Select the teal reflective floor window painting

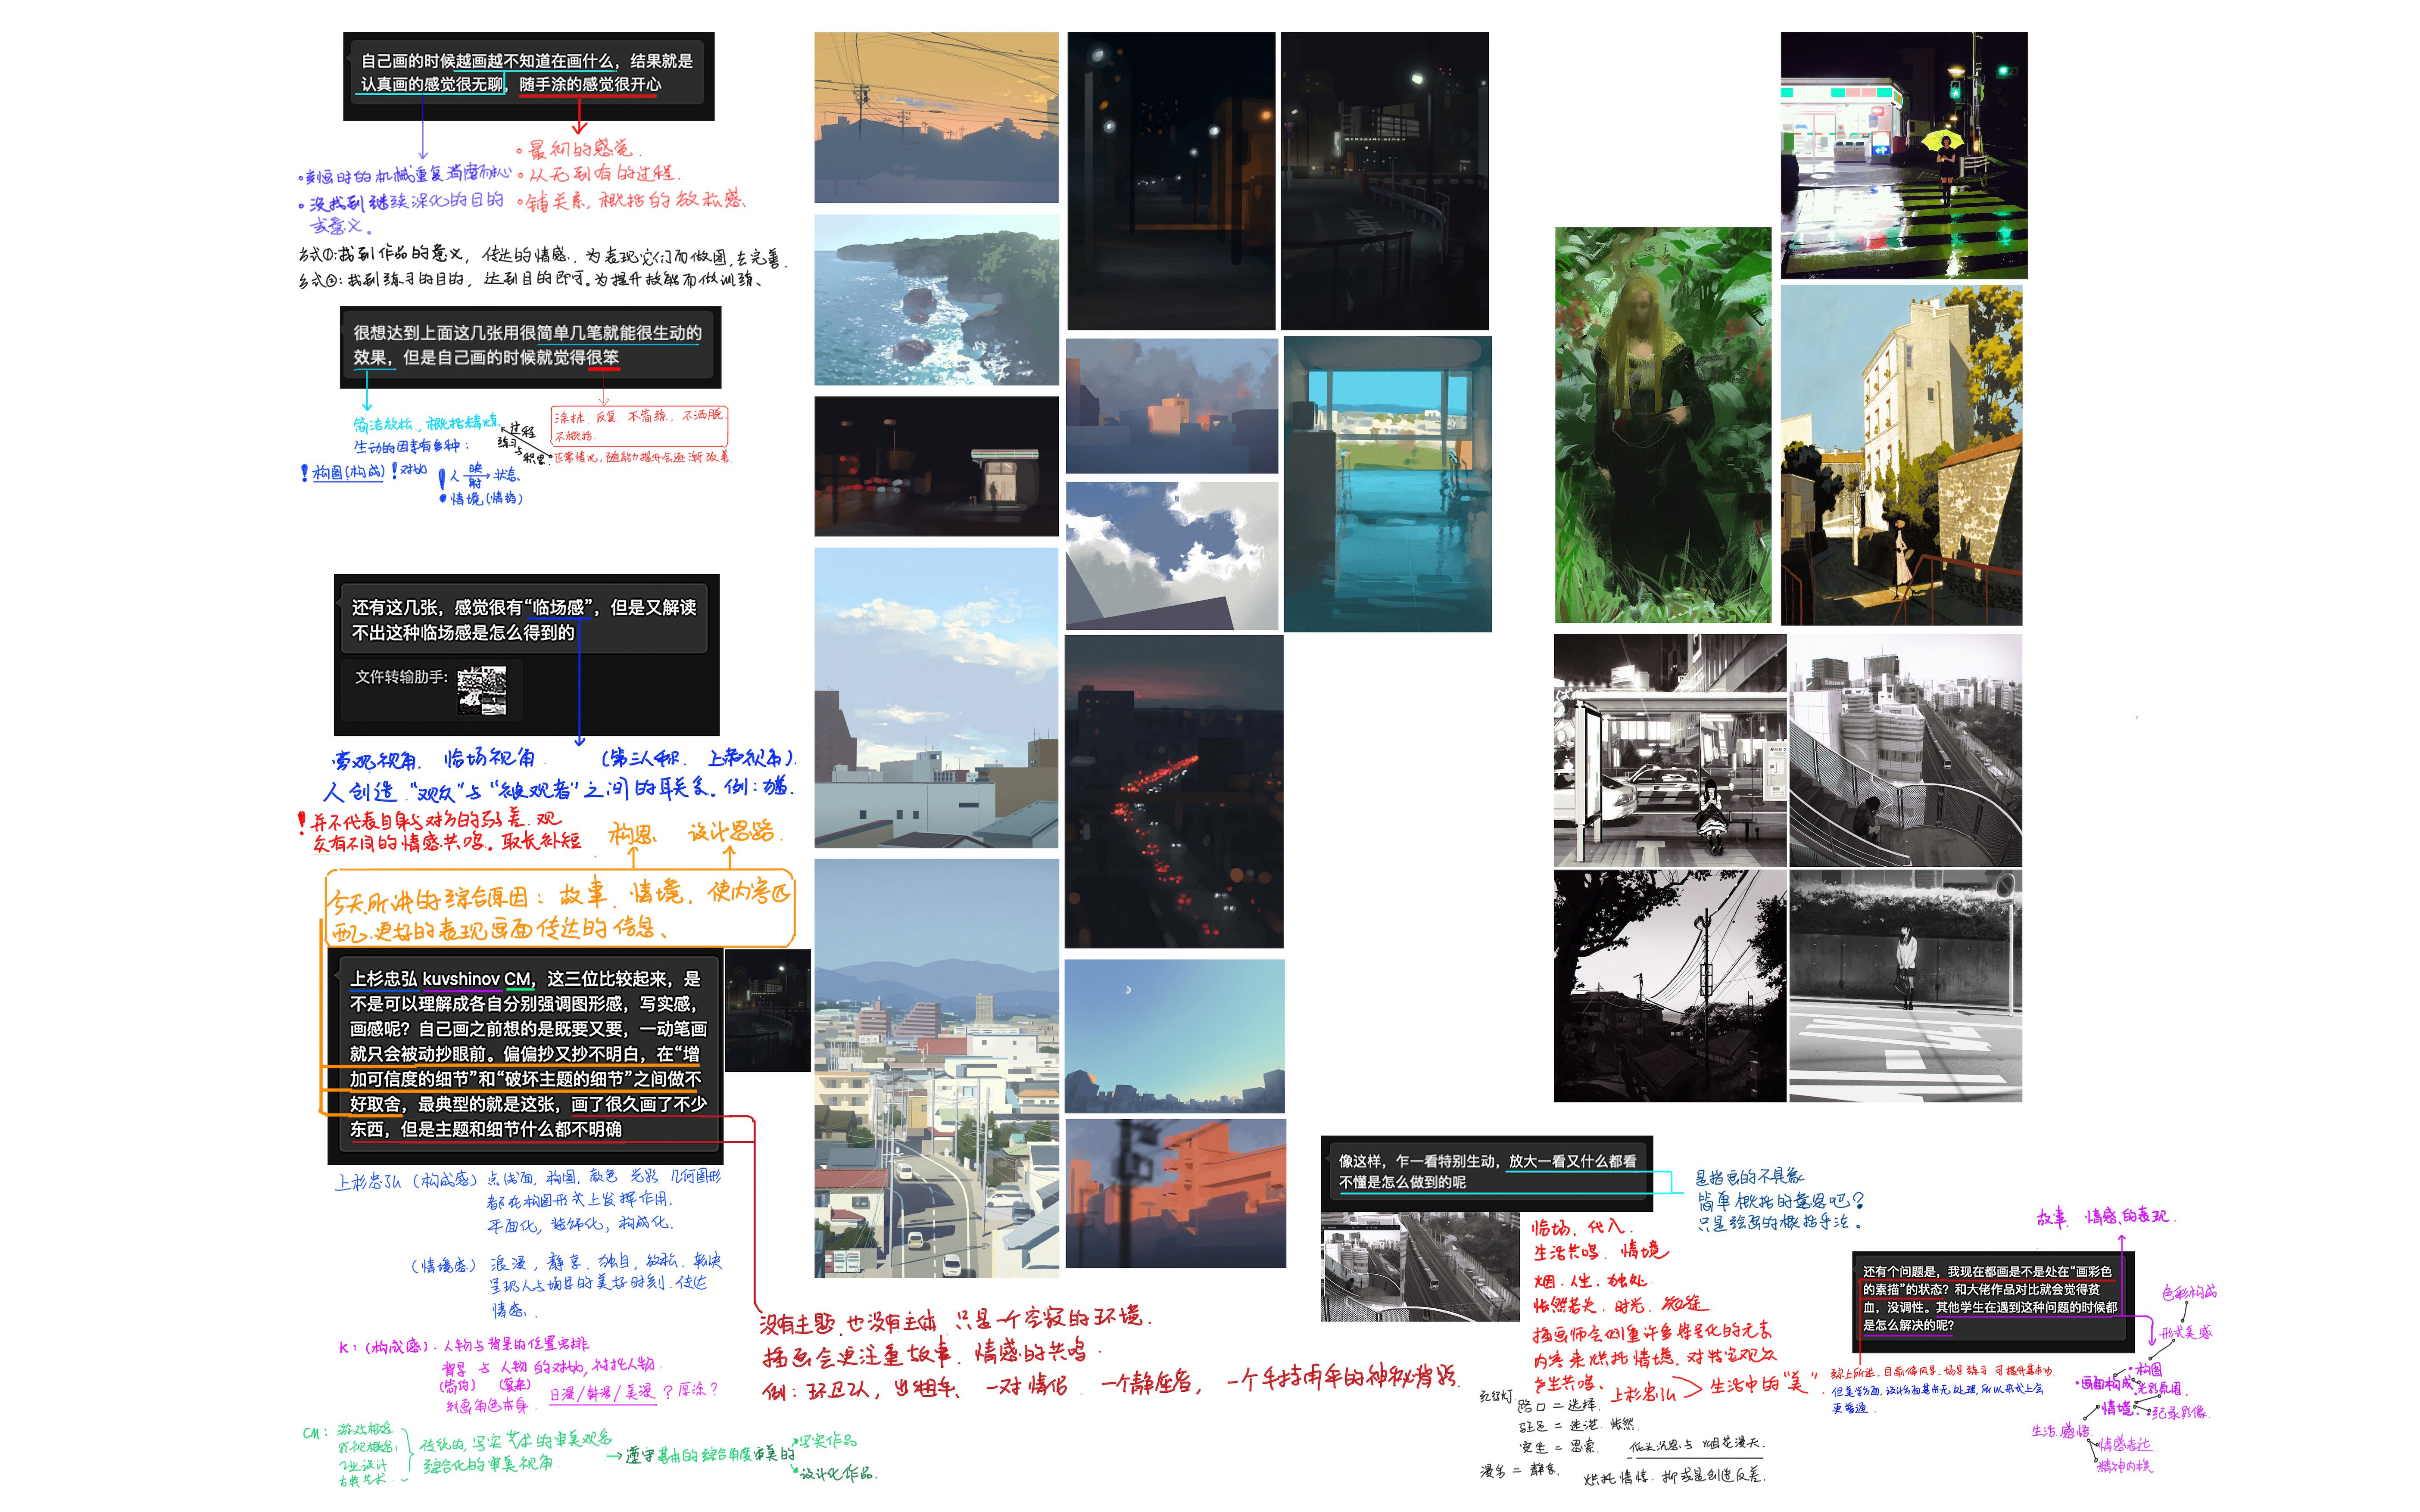(x=1387, y=484)
